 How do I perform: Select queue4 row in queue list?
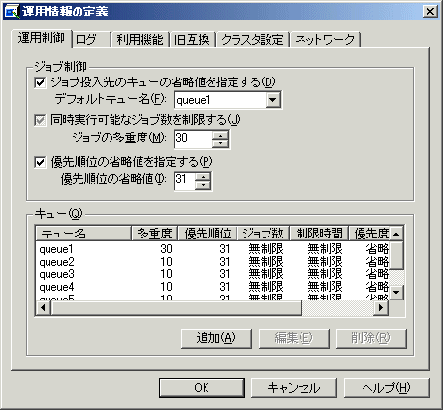pos(212,287)
